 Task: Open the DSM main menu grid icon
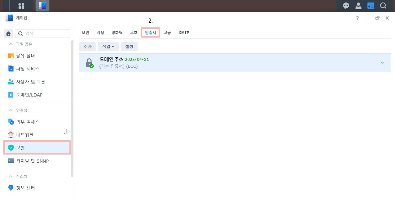tap(21, 6)
